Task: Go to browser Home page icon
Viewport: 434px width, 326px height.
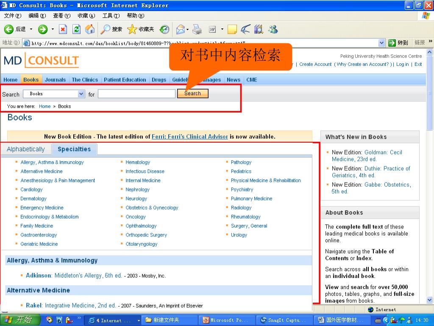Action: pyautogui.click(x=90, y=29)
